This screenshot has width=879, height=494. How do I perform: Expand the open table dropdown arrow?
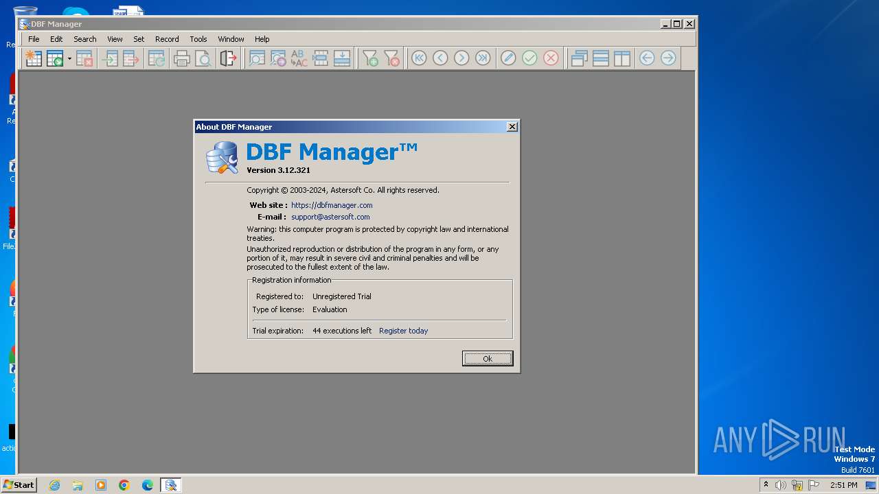tap(69, 58)
